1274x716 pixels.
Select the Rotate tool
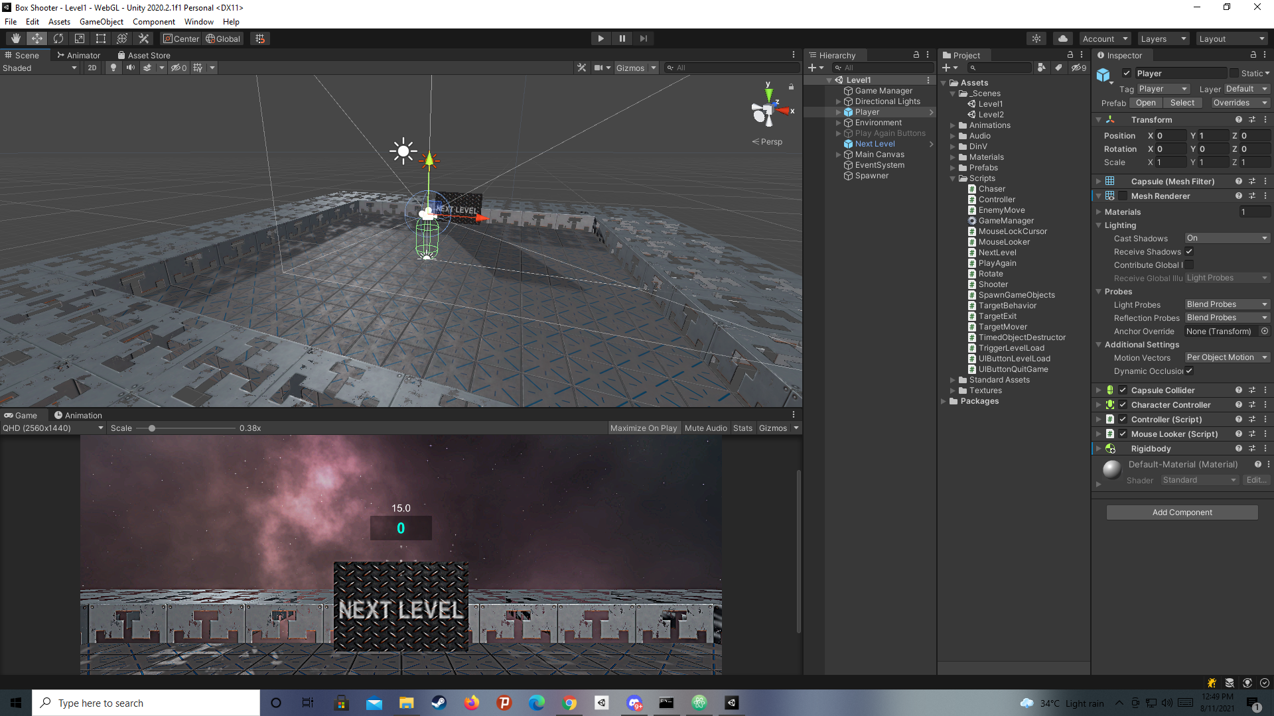(58, 38)
